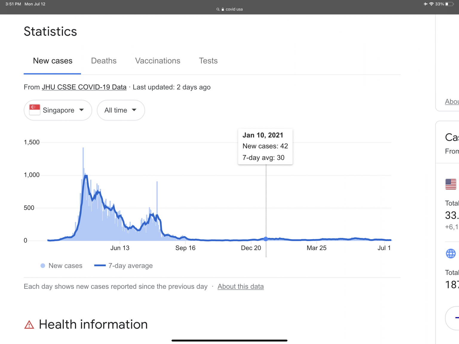Tap the search magnifier icon in address bar
The width and height of the screenshot is (459, 344).
(x=218, y=9)
